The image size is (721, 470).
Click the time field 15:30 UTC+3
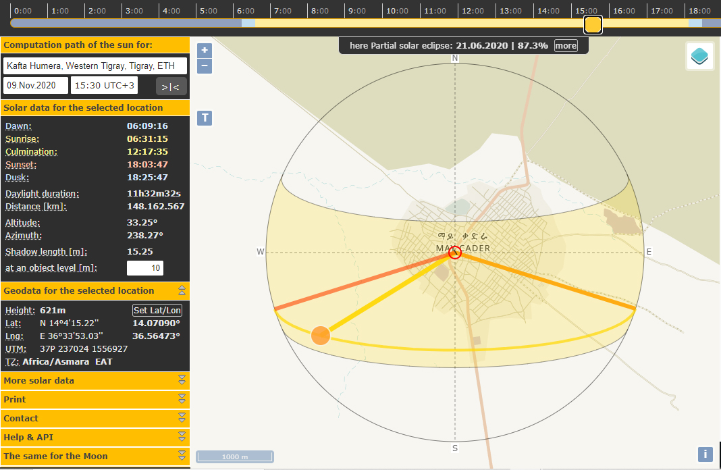105,86
